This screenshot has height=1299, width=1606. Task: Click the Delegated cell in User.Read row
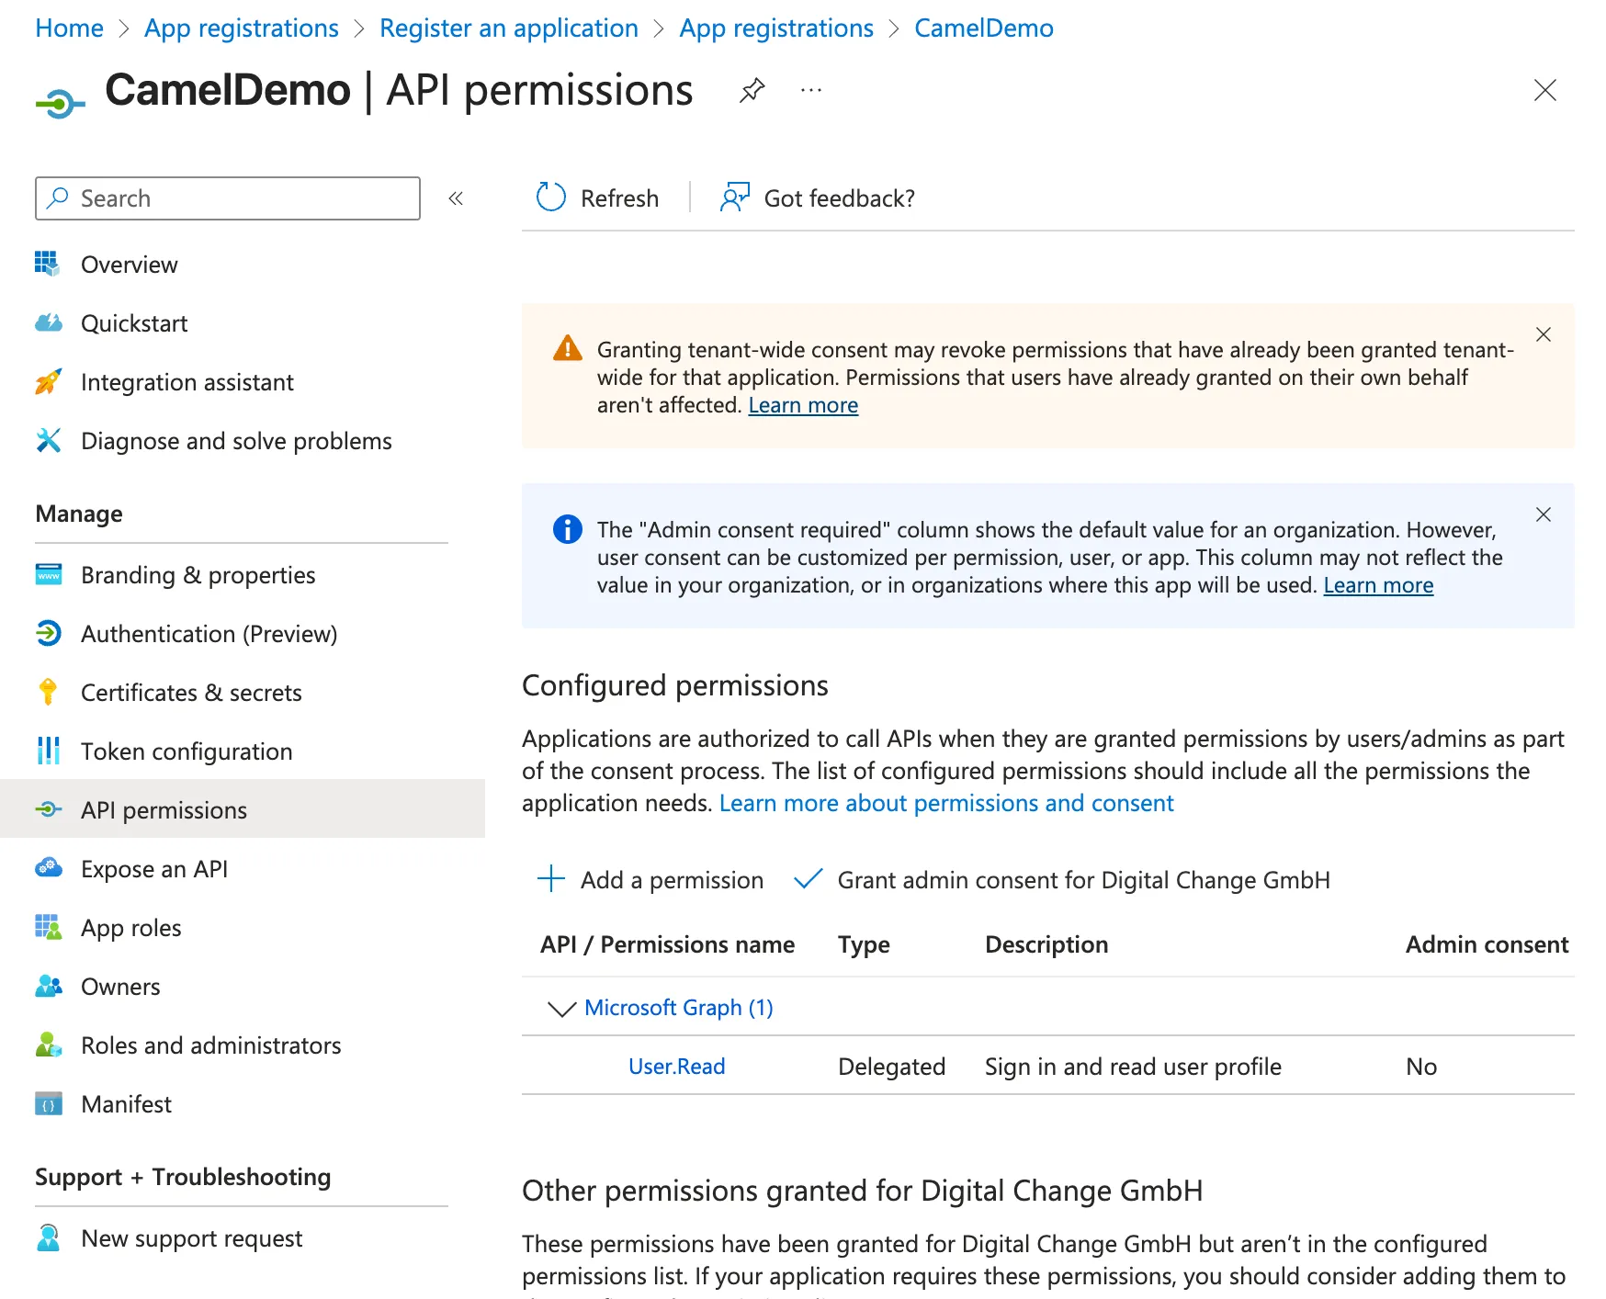click(891, 1067)
